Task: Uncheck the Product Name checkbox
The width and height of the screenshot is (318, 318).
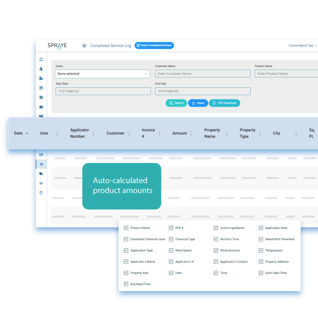Action: point(126,228)
